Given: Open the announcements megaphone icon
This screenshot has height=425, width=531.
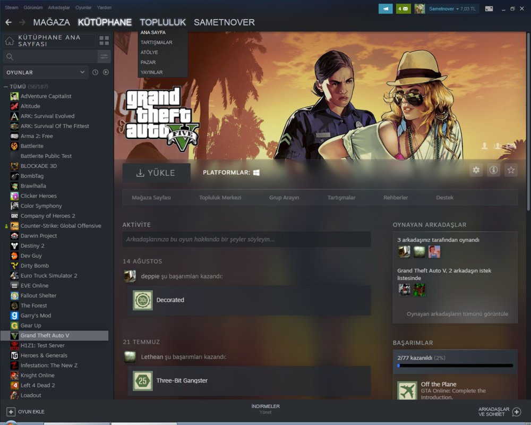Looking at the screenshot, I should [386, 9].
